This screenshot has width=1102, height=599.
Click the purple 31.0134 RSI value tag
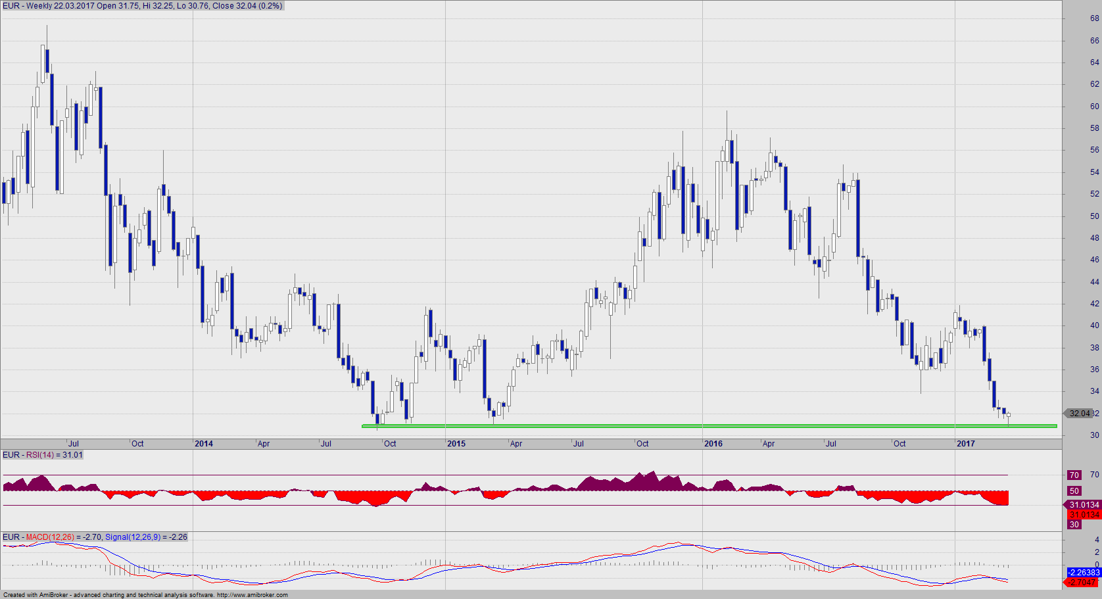(x=1084, y=505)
